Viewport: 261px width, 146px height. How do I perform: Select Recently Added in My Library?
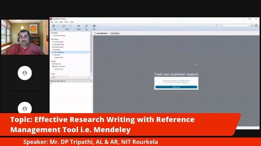point(59,45)
